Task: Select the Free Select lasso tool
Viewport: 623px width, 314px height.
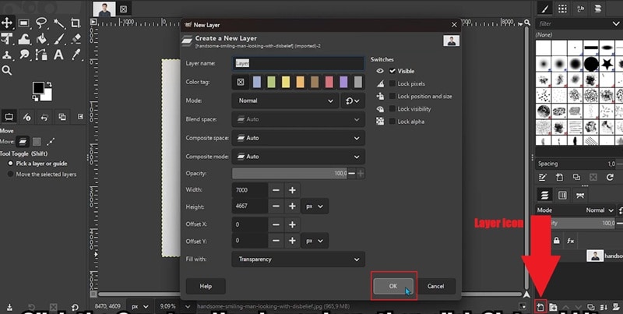Action: pos(41,23)
